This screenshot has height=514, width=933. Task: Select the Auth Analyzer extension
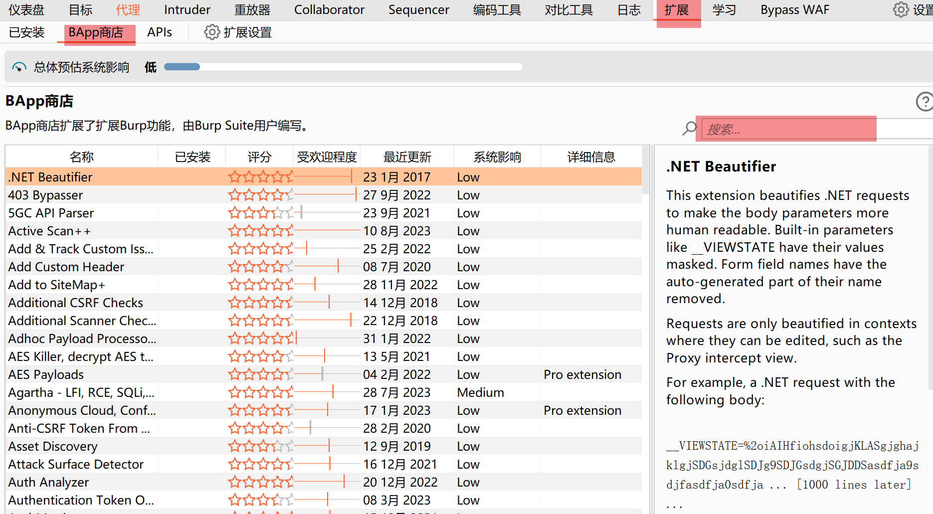(323, 482)
